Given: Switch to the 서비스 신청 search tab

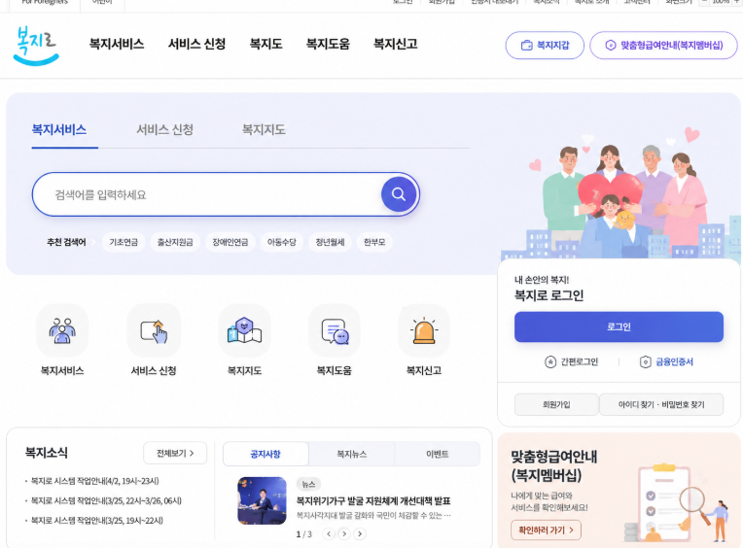Looking at the screenshot, I should (x=165, y=129).
